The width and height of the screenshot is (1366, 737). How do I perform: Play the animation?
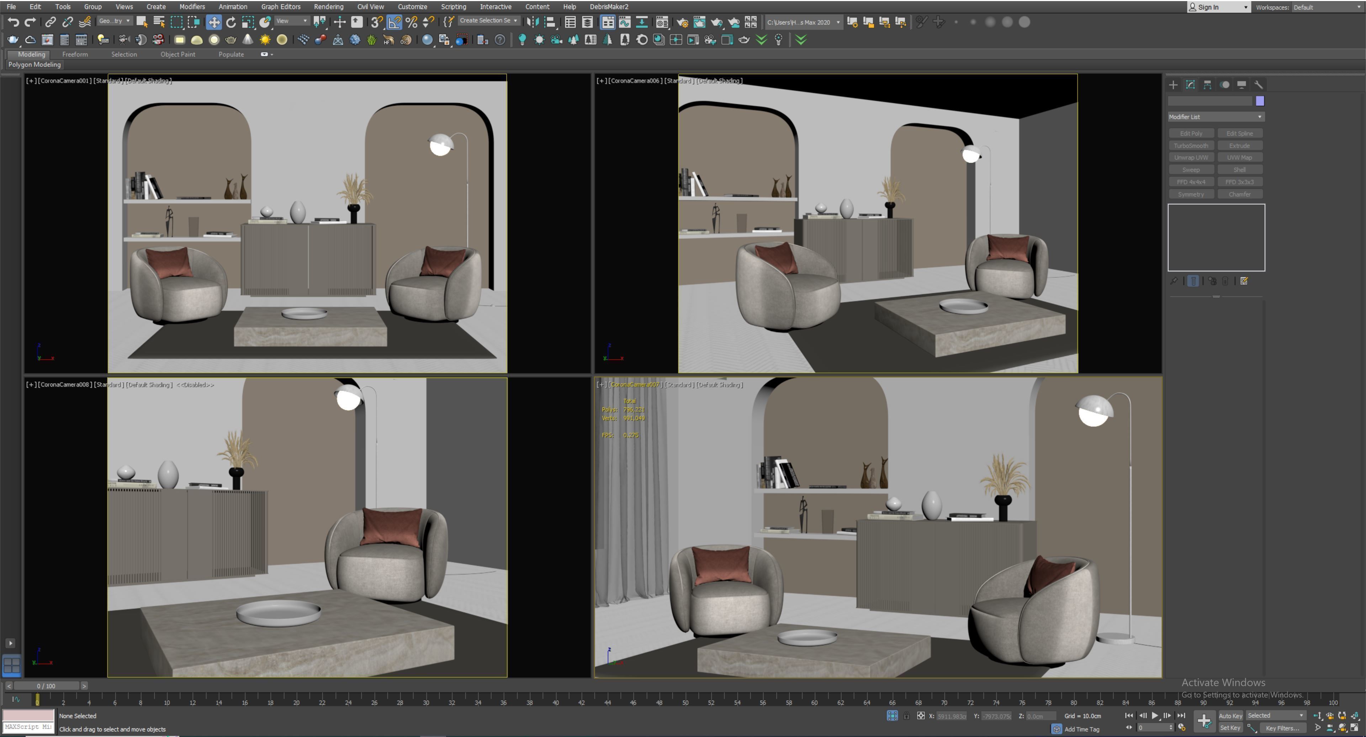[x=1155, y=716]
